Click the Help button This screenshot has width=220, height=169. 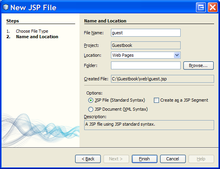click(201, 159)
